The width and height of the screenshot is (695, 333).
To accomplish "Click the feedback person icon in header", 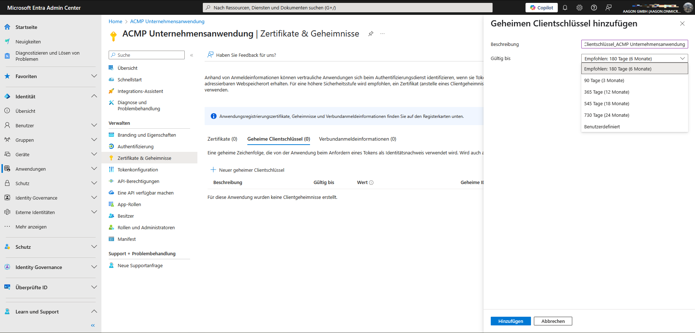I will pyautogui.click(x=608, y=8).
